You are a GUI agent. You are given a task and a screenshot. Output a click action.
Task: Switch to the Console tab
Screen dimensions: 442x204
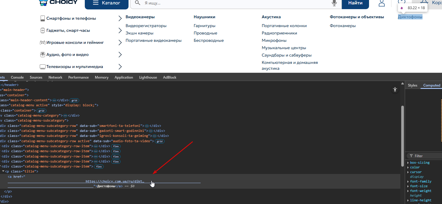[17, 77]
